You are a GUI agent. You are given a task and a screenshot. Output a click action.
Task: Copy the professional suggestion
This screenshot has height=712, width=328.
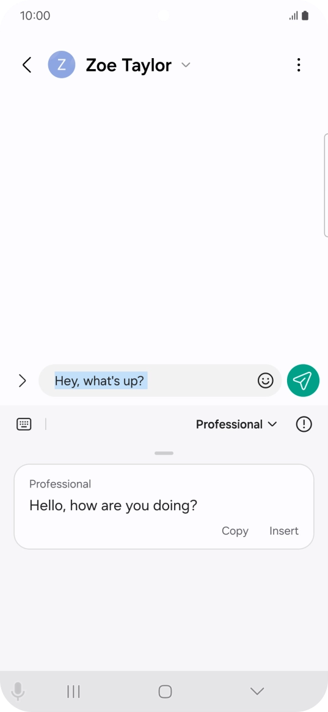pyautogui.click(x=235, y=531)
